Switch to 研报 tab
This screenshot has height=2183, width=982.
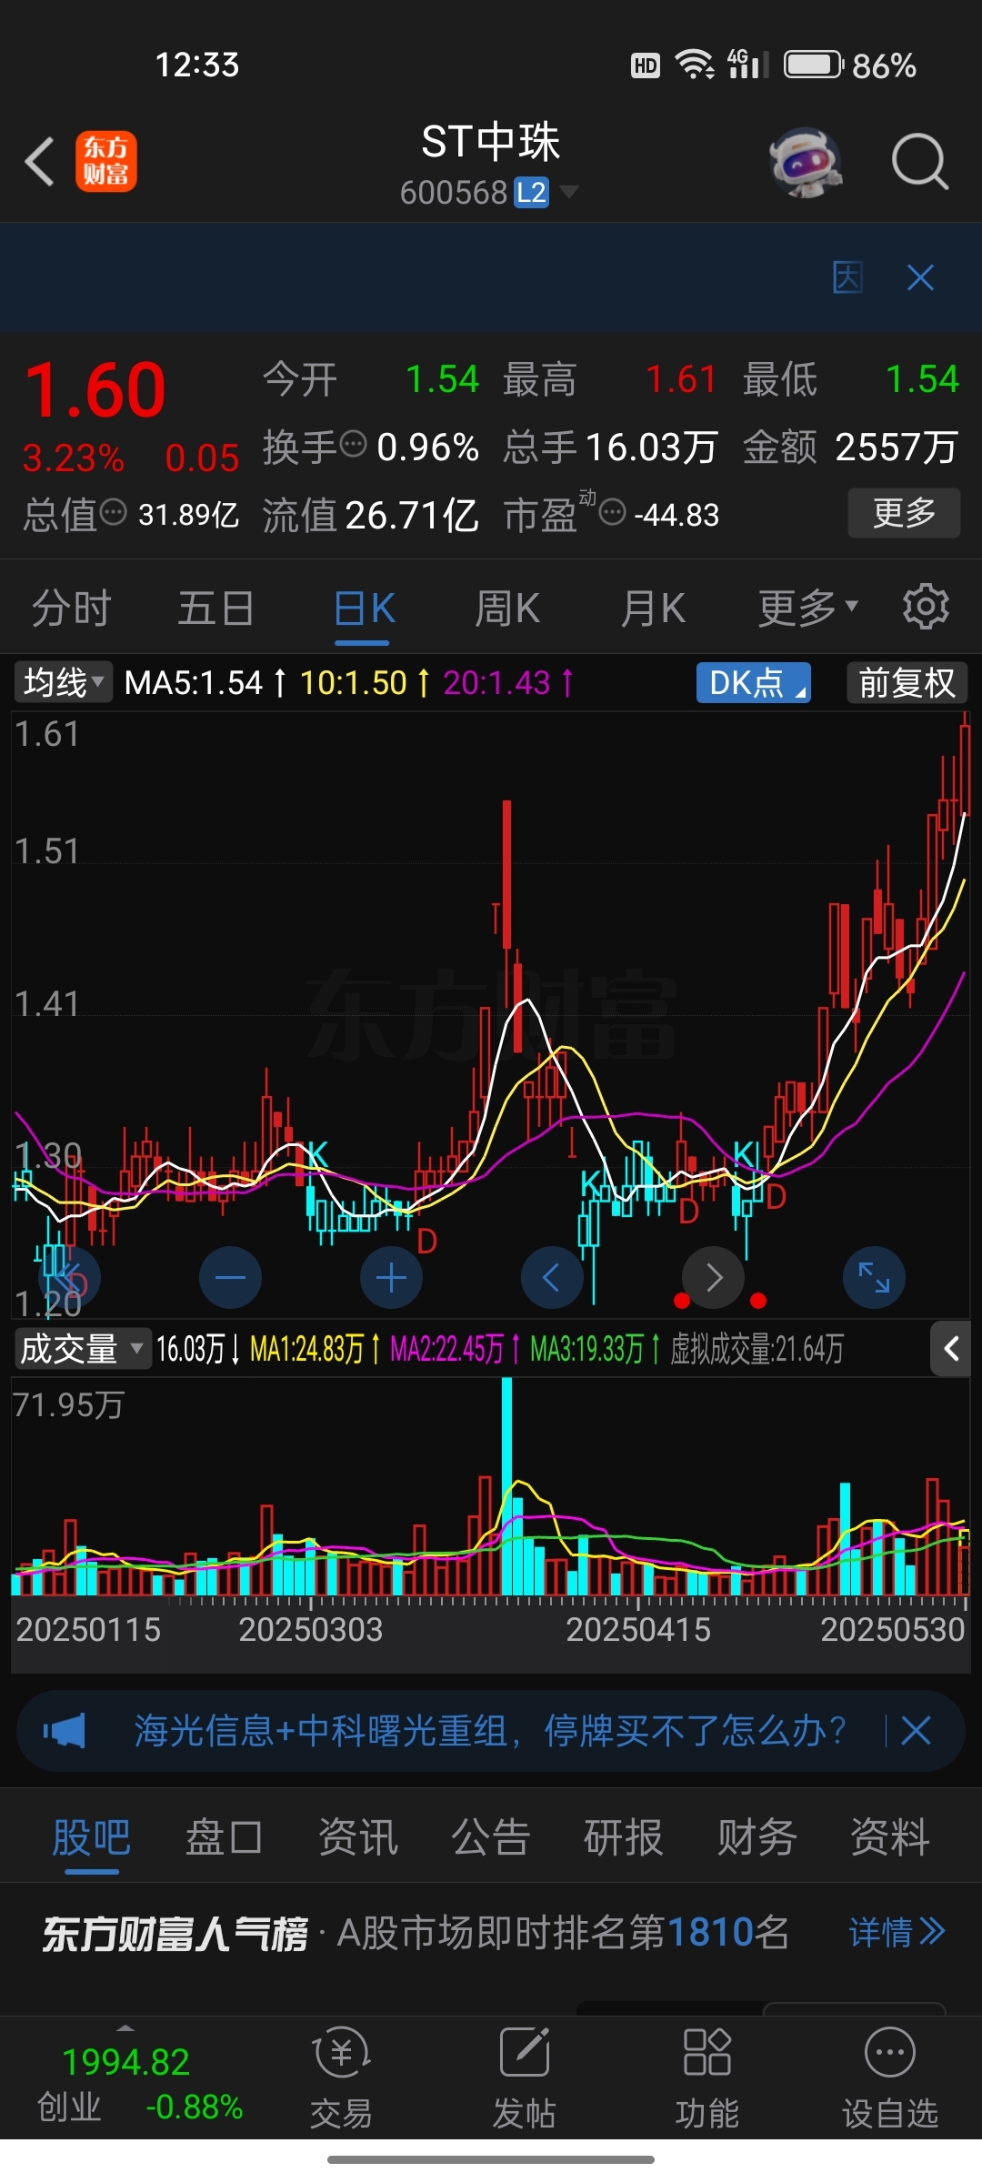click(x=623, y=1837)
